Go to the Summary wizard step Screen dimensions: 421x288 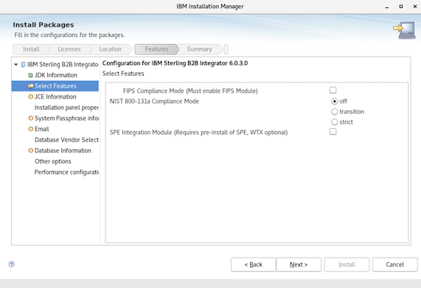tap(200, 49)
